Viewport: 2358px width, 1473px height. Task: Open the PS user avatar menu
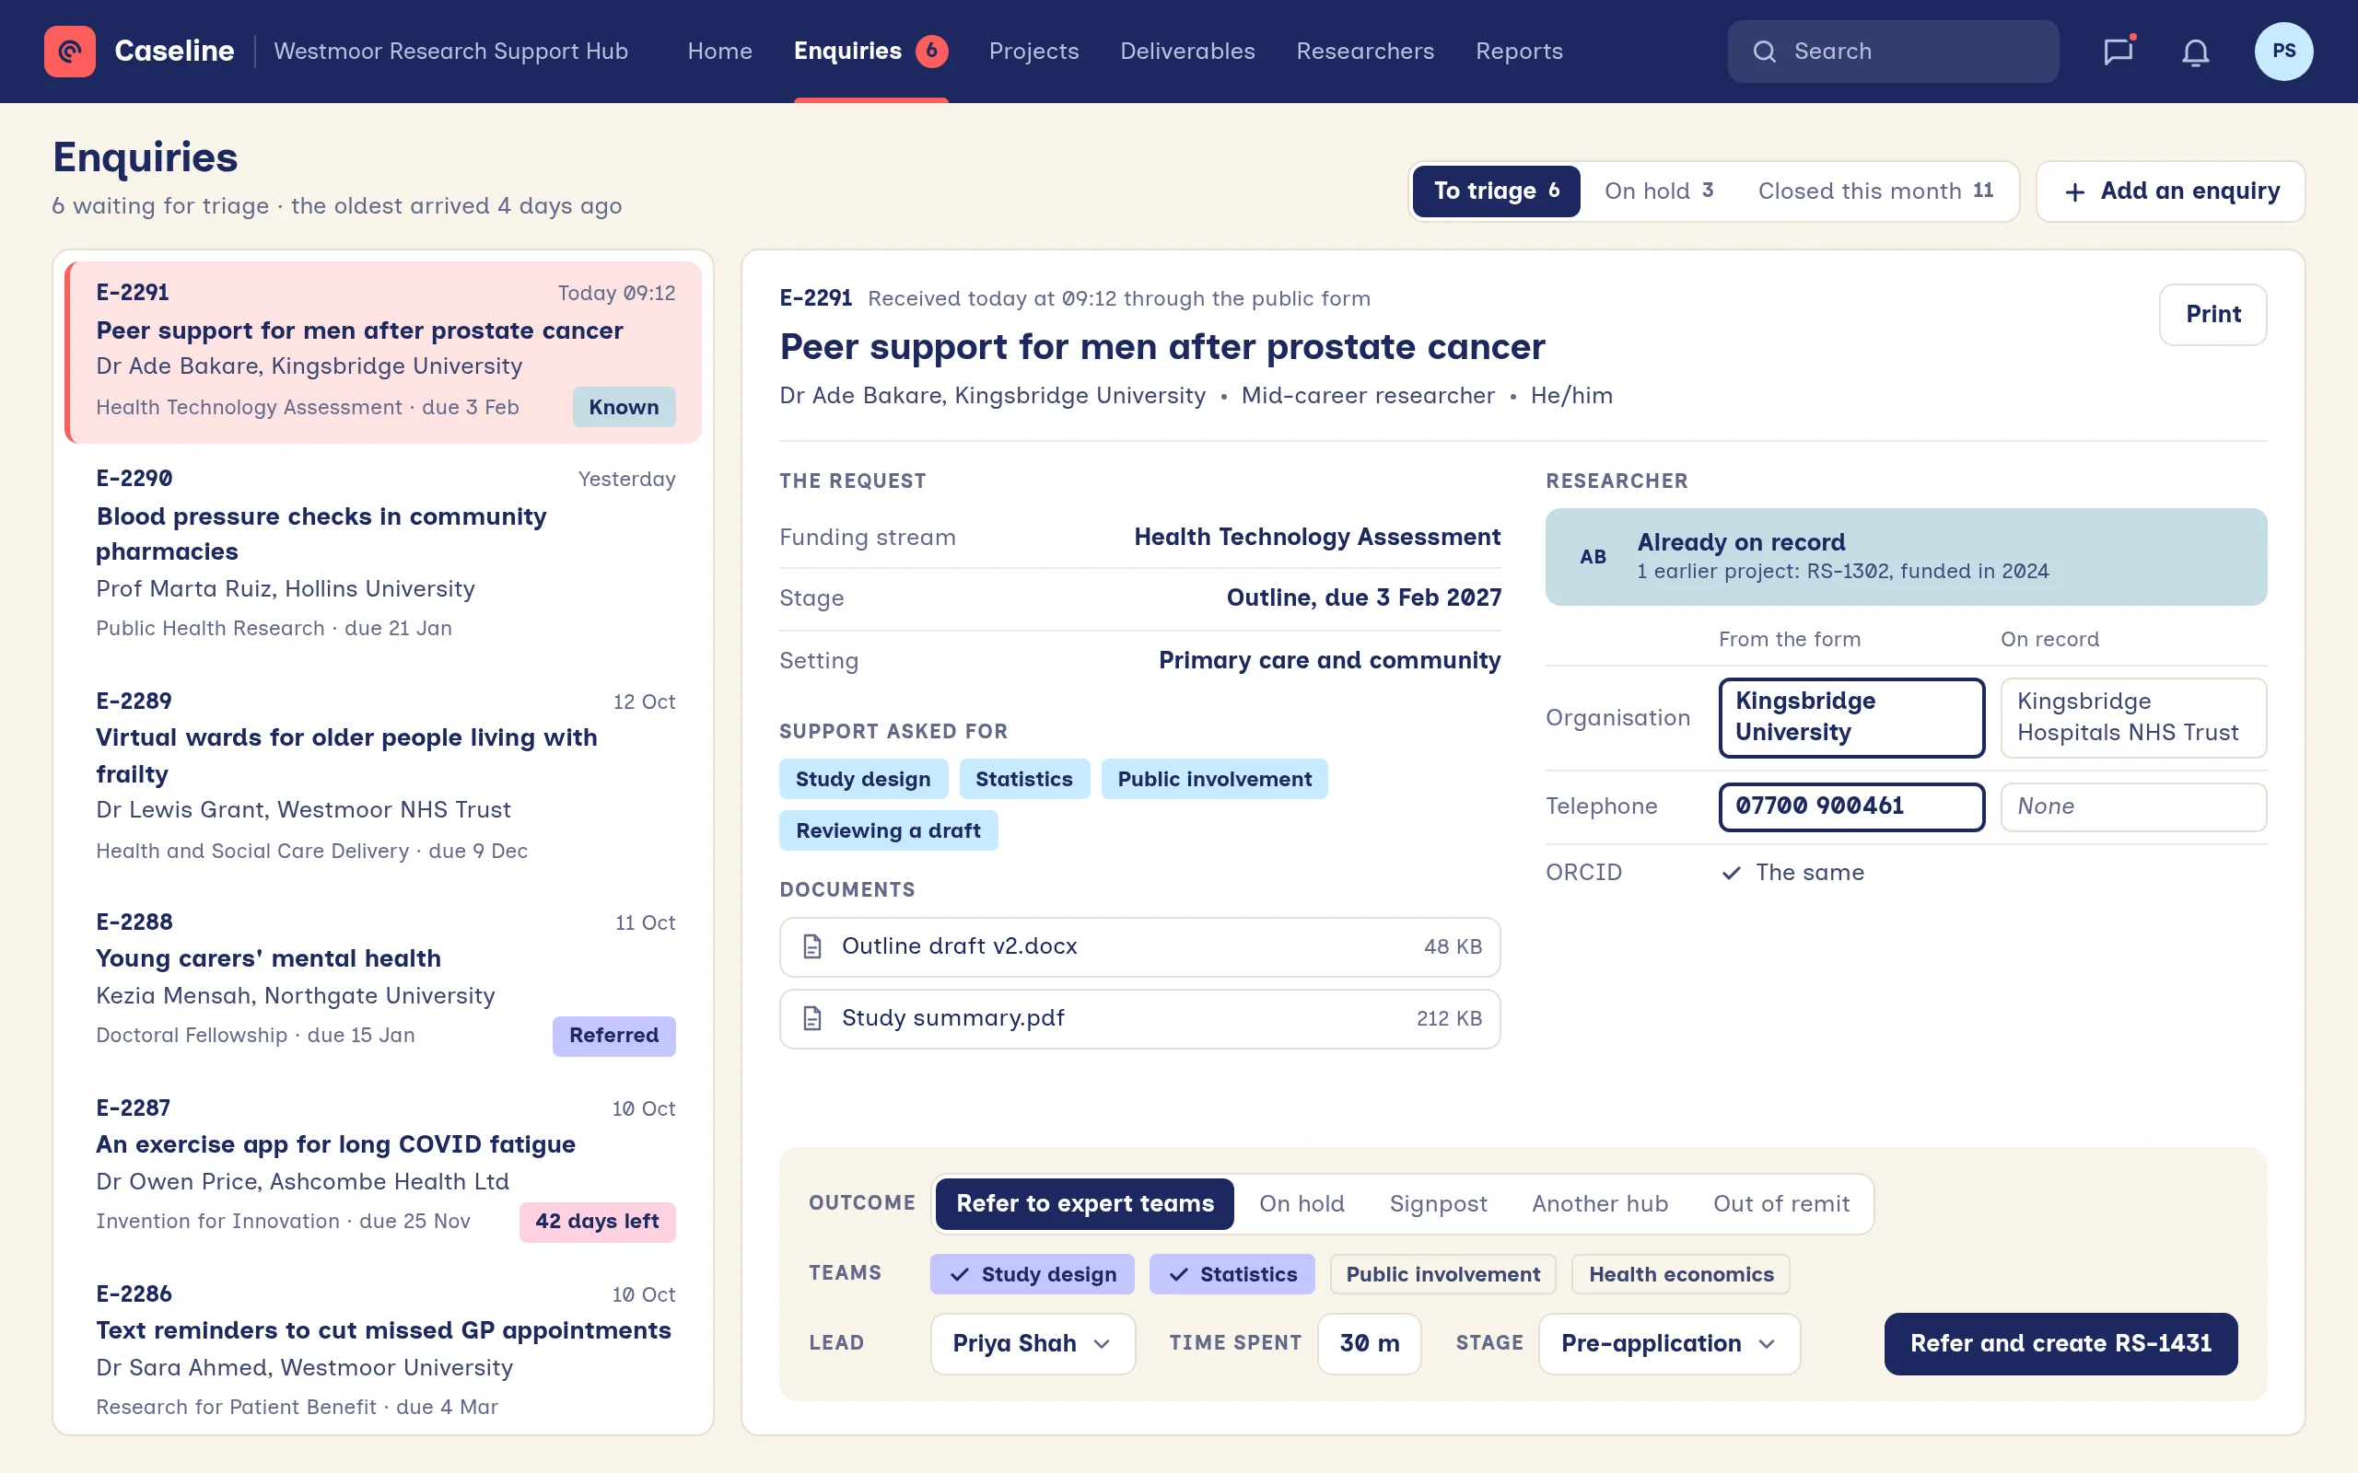tap(2283, 52)
